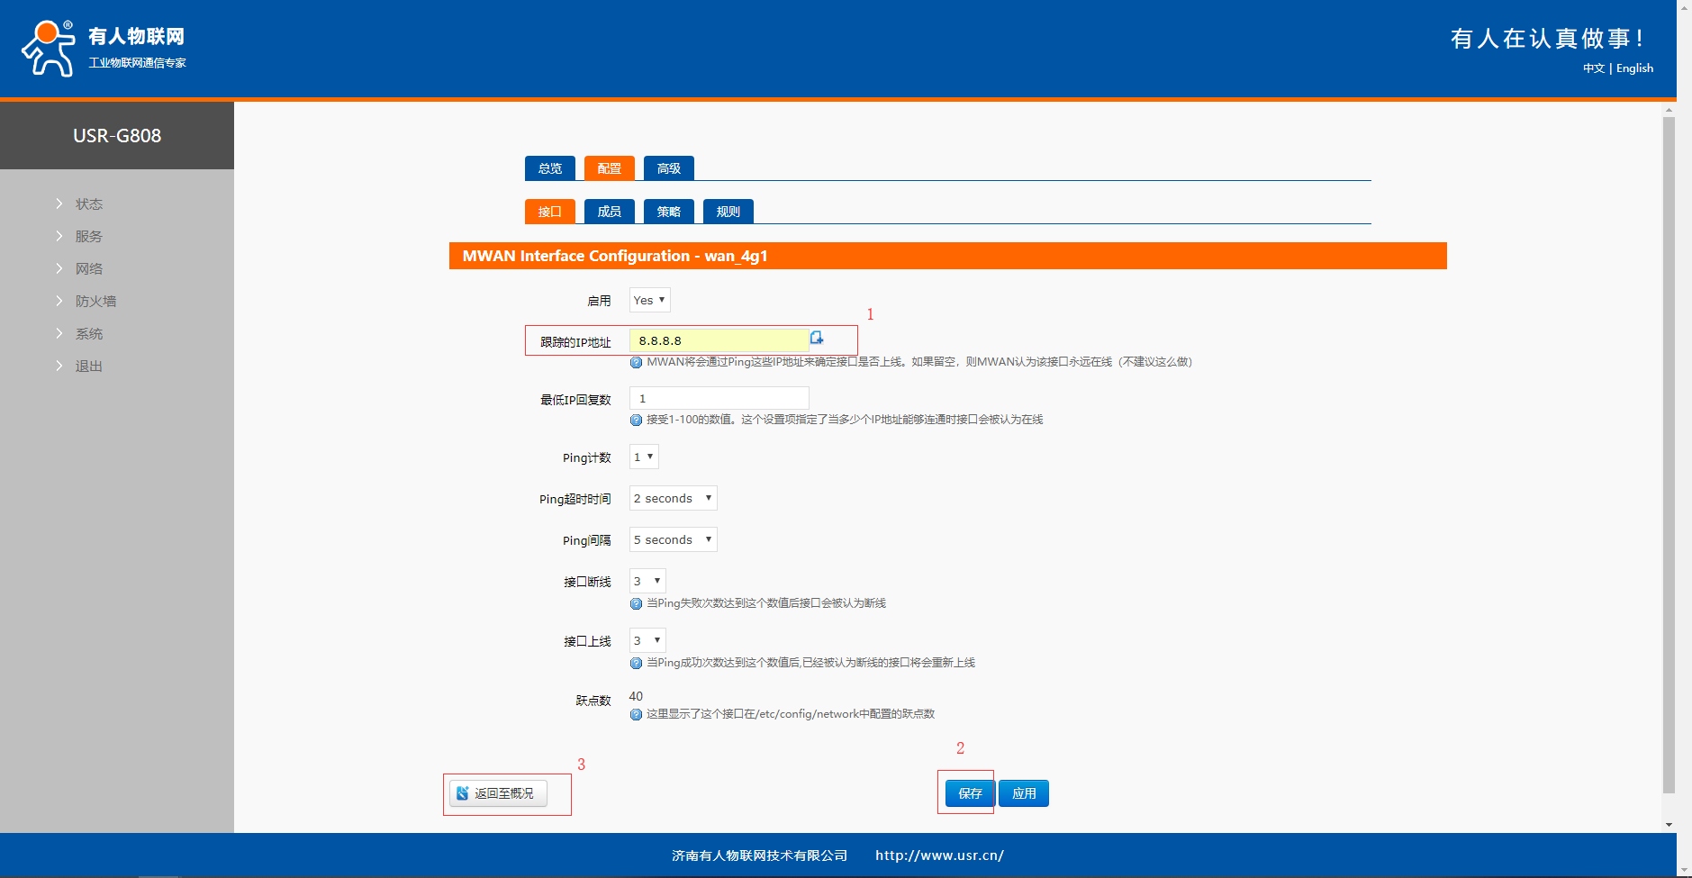
Task: Expand the 防火墙 sidebar menu
Action: (x=95, y=301)
